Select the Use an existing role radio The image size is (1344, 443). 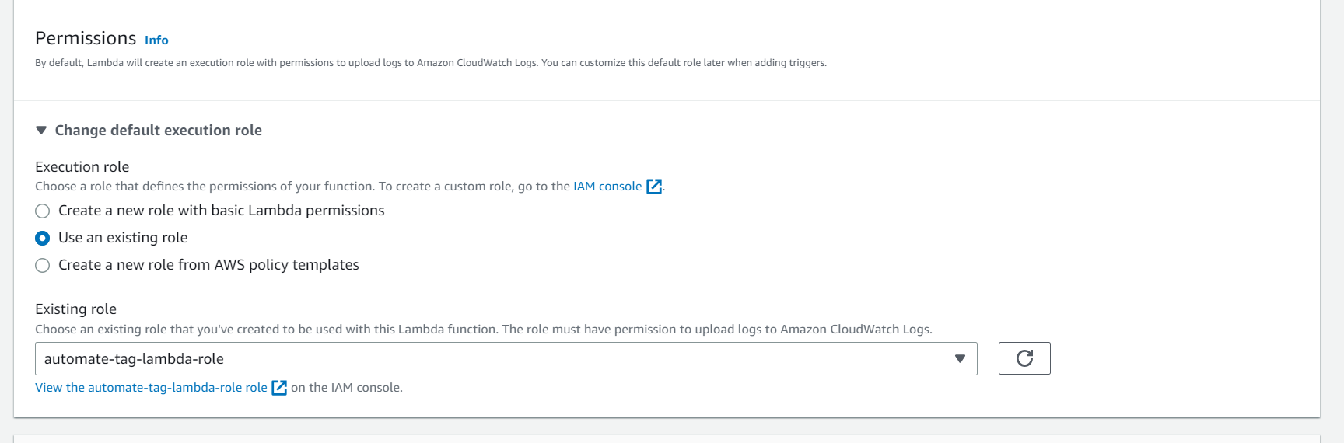[x=43, y=238]
